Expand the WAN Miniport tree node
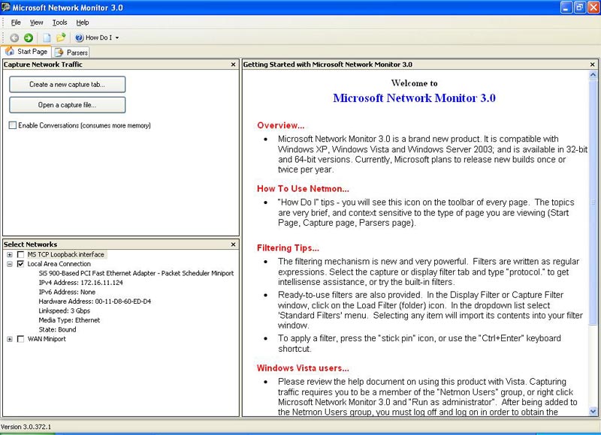 point(10,339)
